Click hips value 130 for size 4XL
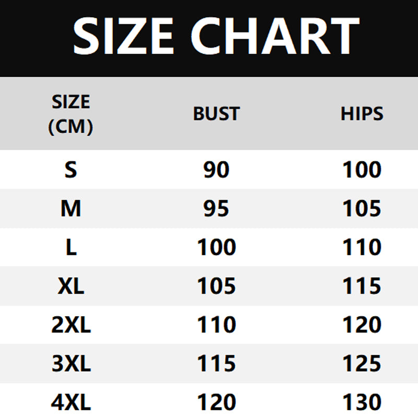 tap(362, 402)
